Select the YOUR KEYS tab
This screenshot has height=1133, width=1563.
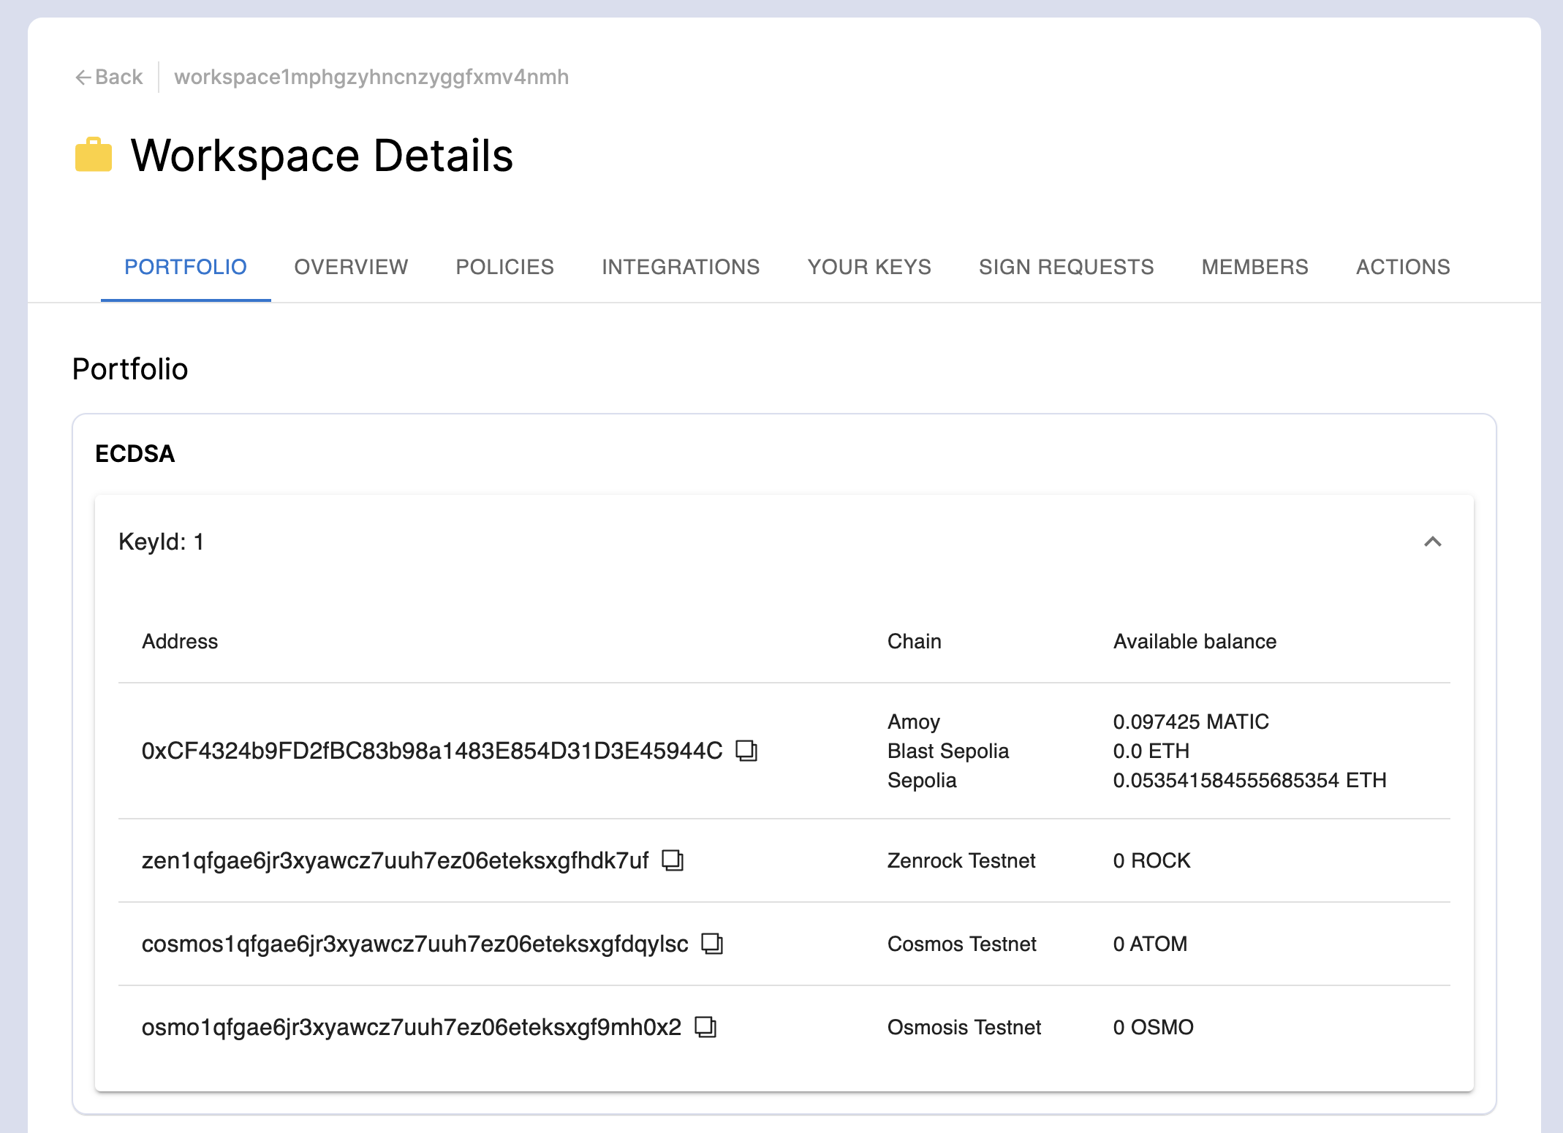tap(870, 267)
